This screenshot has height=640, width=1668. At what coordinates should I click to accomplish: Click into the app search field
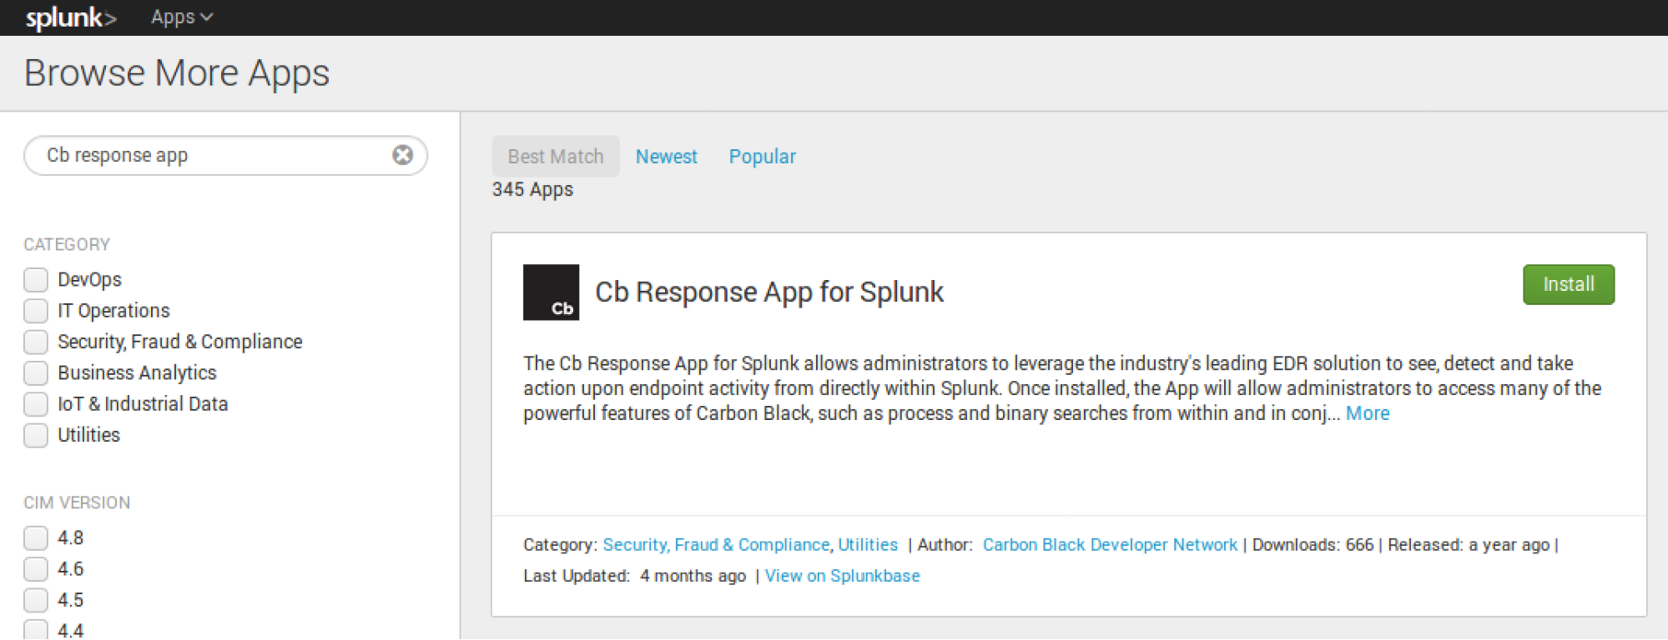[x=209, y=156]
